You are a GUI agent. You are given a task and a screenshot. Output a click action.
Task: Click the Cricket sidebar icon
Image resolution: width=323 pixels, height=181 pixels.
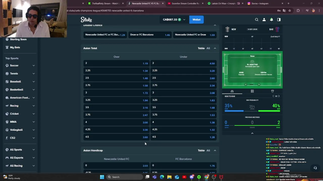pos(7,114)
